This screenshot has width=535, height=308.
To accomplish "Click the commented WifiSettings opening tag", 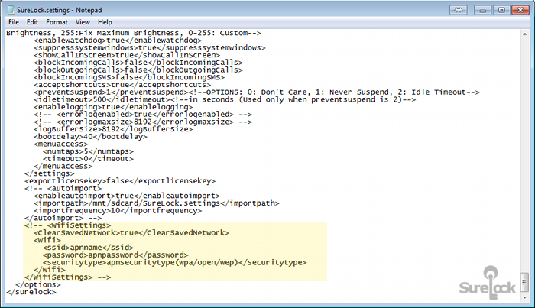I will coord(67,225).
